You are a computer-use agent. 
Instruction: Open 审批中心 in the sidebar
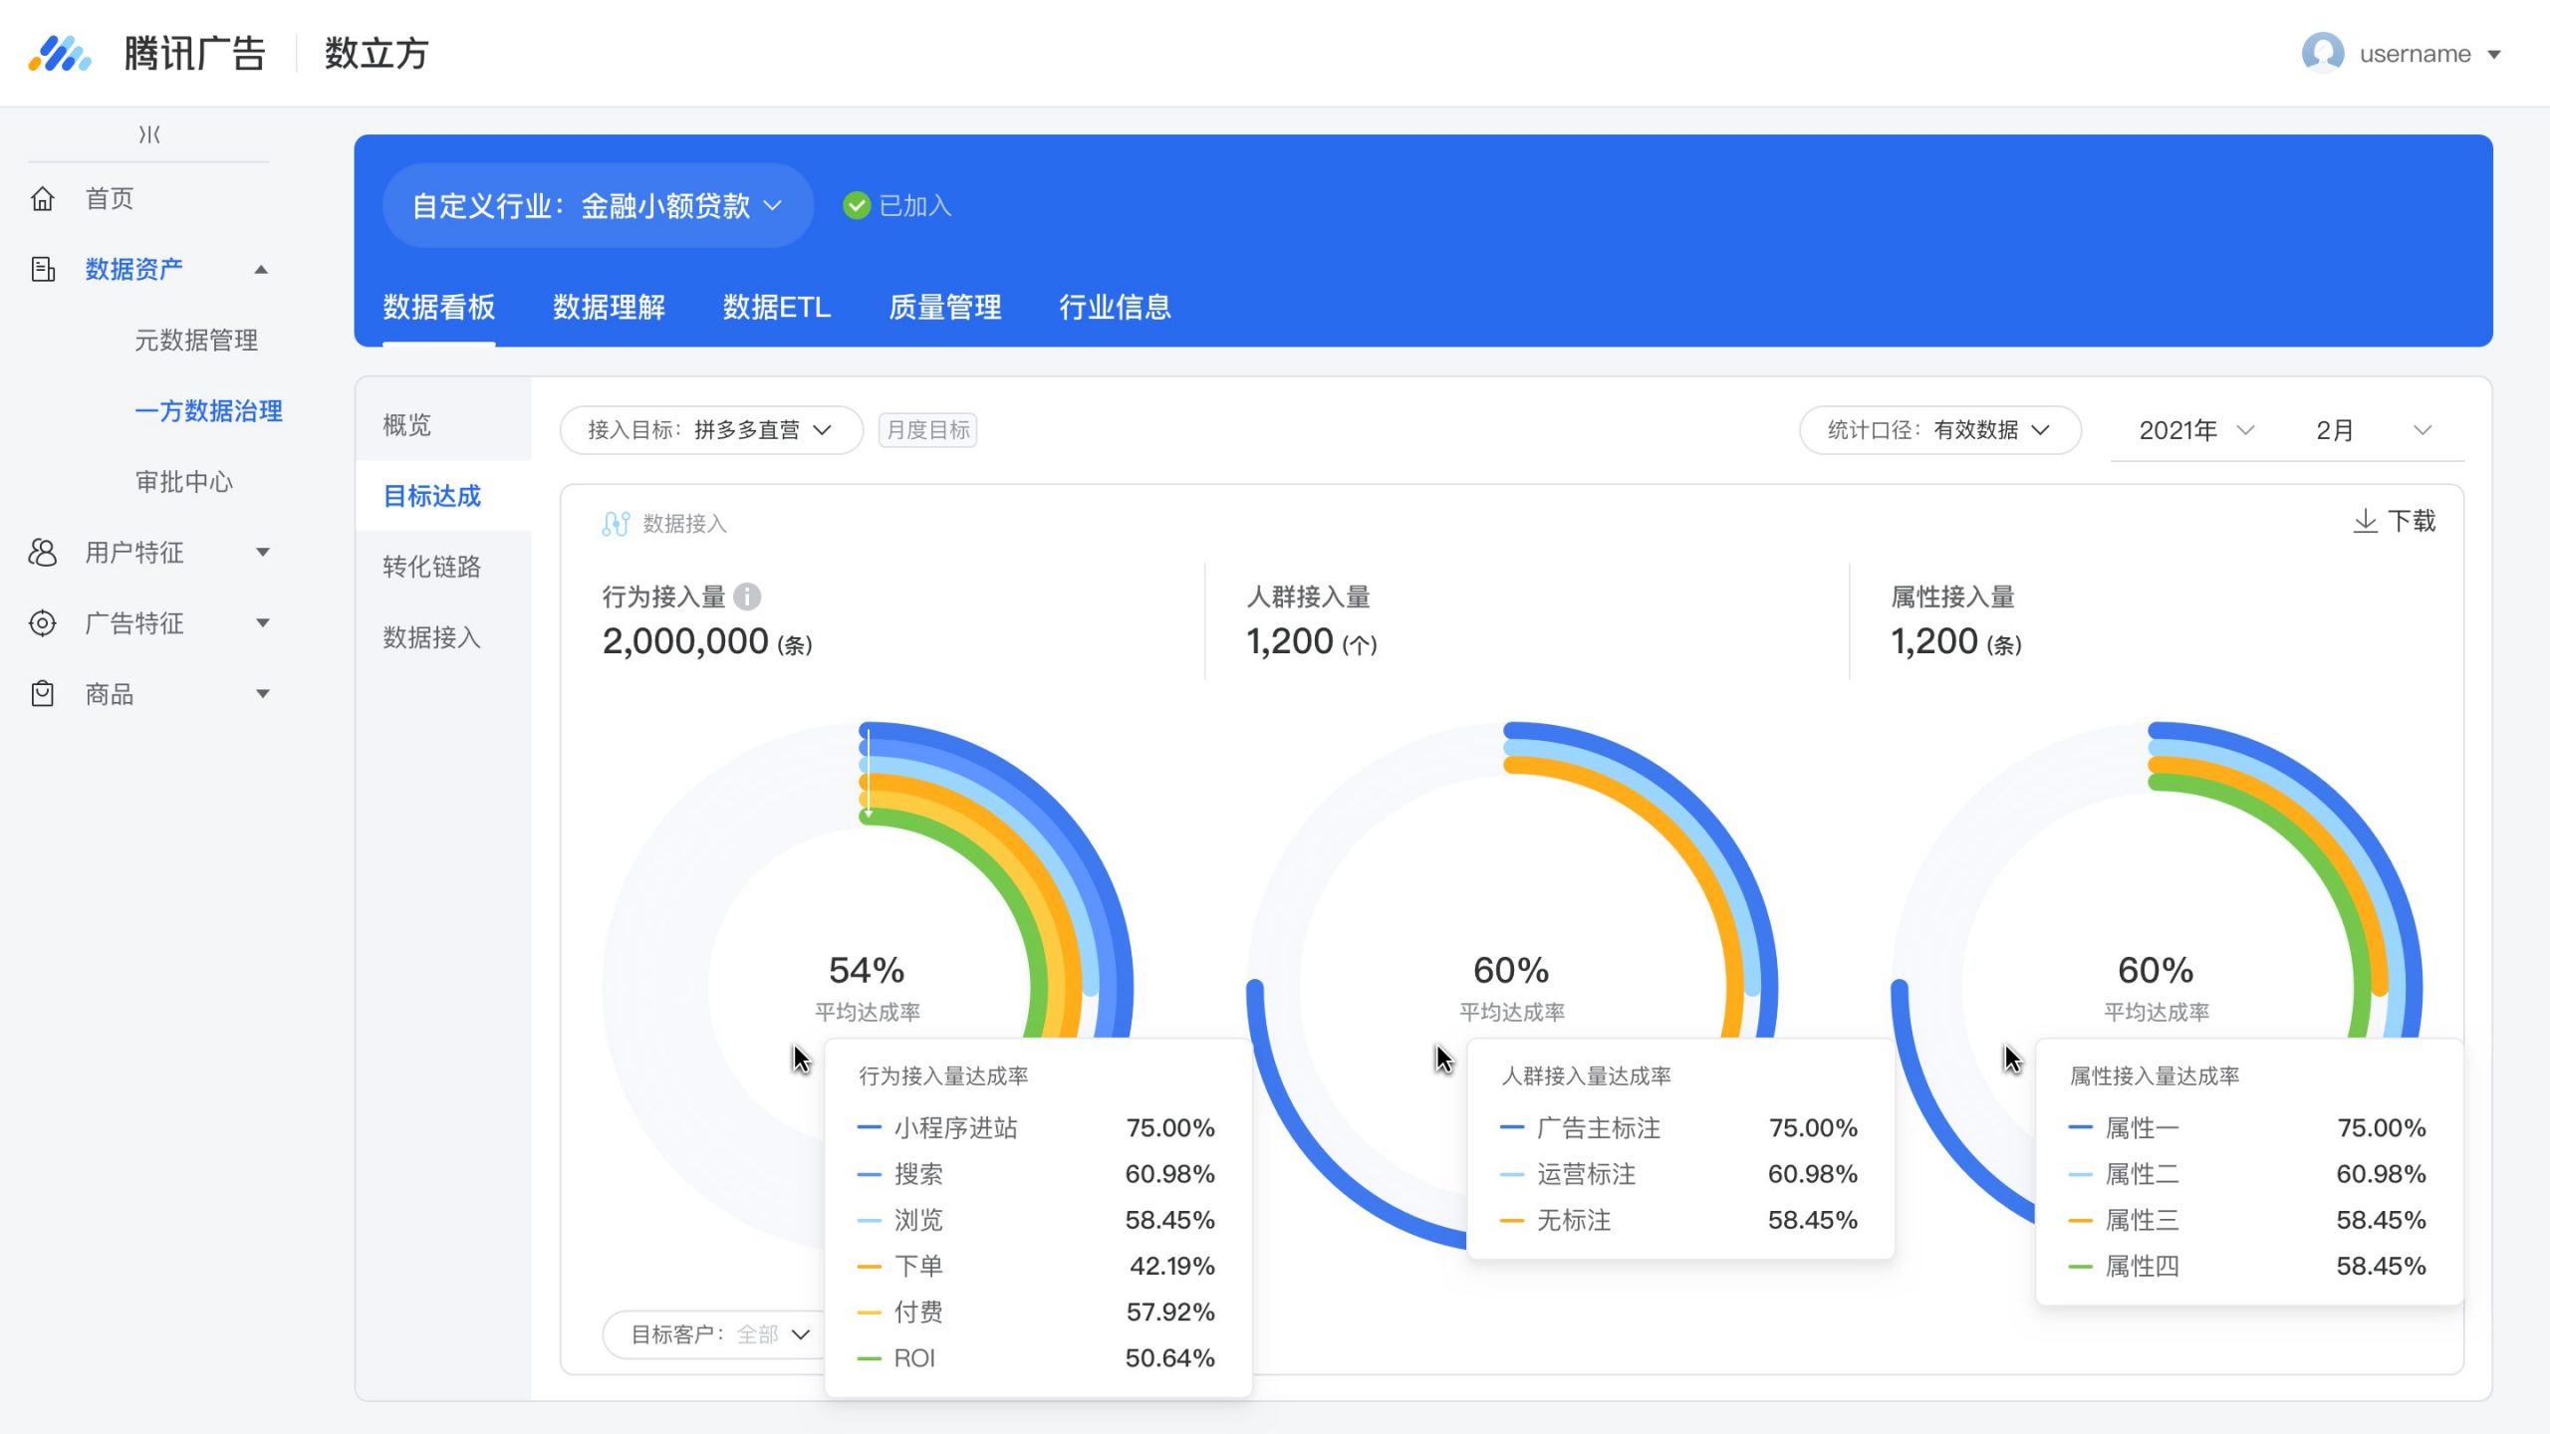(184, 482)
